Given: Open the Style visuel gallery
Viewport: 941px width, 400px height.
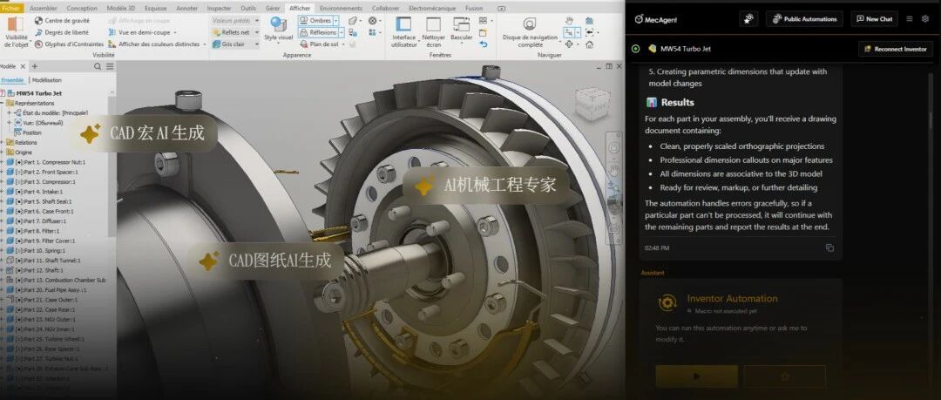Looking at the screenshot, I should click(279, 30).
